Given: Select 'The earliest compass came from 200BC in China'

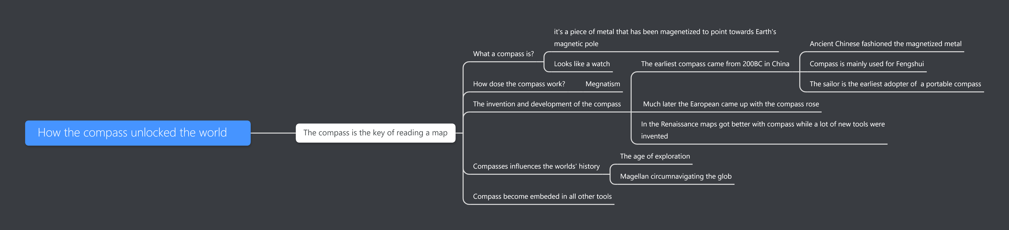Looking at the screenshot, I should [x=715, y=64].
